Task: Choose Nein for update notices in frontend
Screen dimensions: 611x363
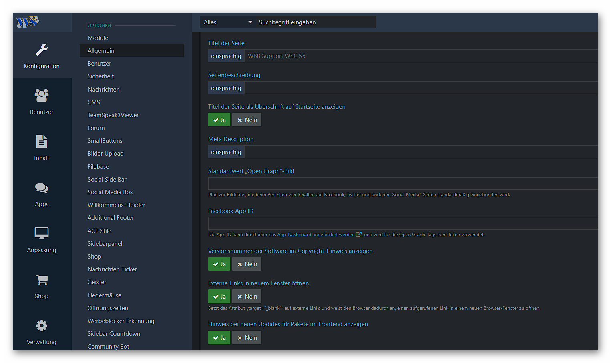Action: click(247, 338)
